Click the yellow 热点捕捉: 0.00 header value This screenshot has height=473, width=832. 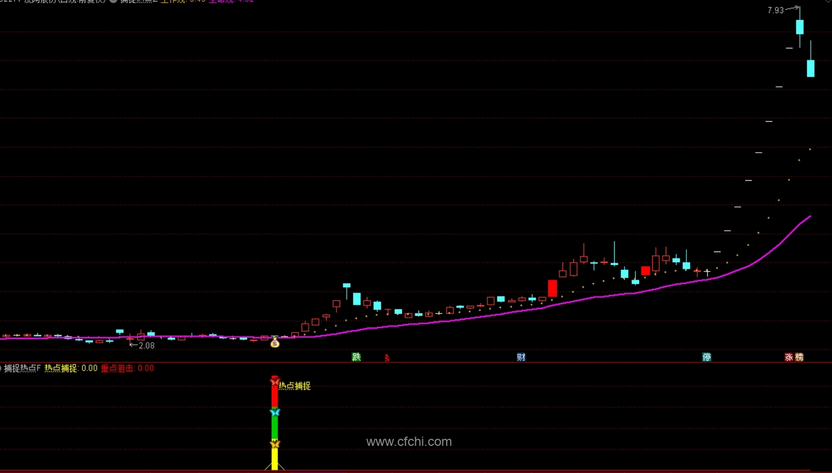click(x=71, y=368)
